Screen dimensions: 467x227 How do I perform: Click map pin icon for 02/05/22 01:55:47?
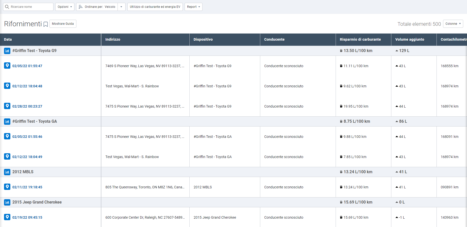(7, 66)
